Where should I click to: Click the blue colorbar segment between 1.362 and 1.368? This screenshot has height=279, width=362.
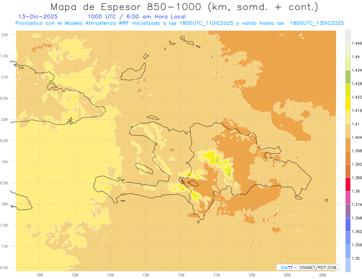pos(348,225)
